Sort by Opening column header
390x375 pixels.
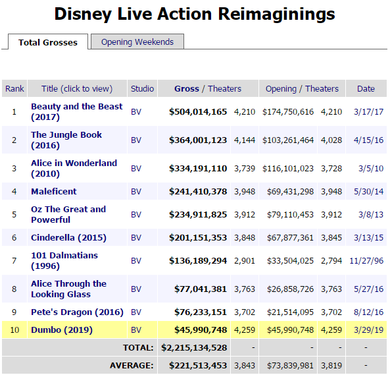(281, 88)
